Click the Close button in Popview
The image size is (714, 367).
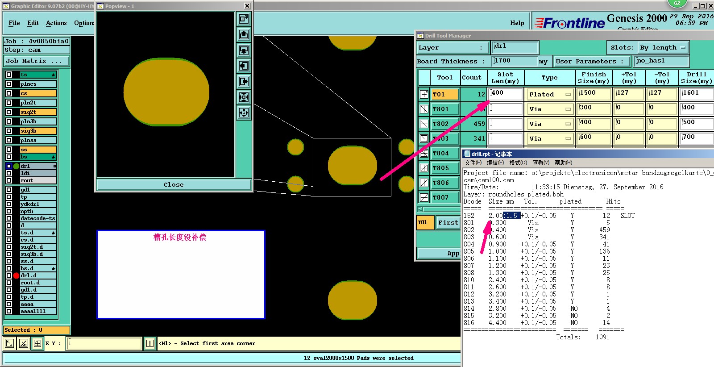click(174, 184)
